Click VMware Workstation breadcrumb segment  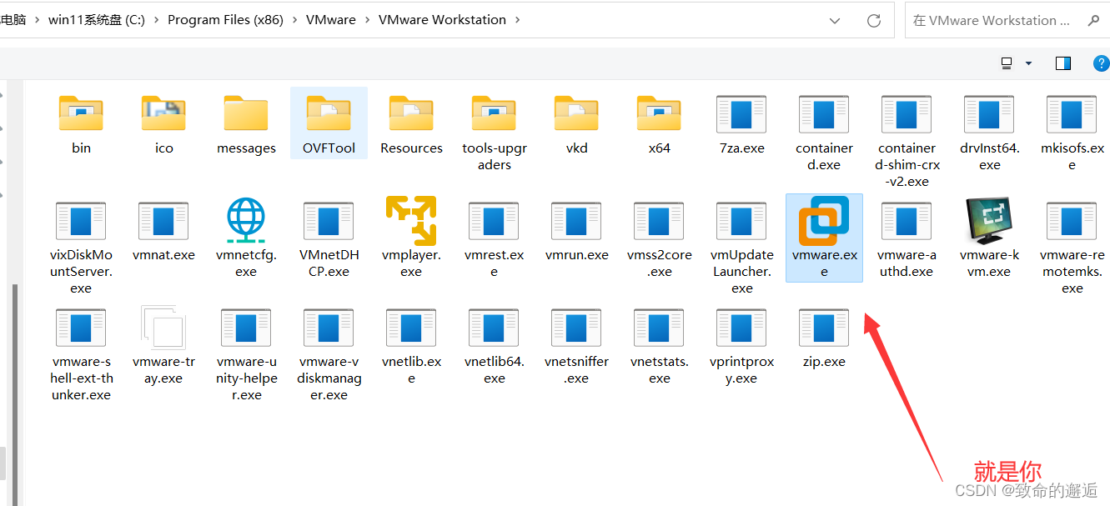point(442,20)
